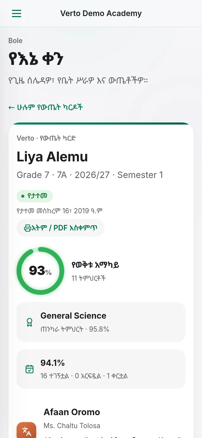Click the orange Afaan Oromo language icon
This screenshot has width=202, height=438.
tap(26, 430)
